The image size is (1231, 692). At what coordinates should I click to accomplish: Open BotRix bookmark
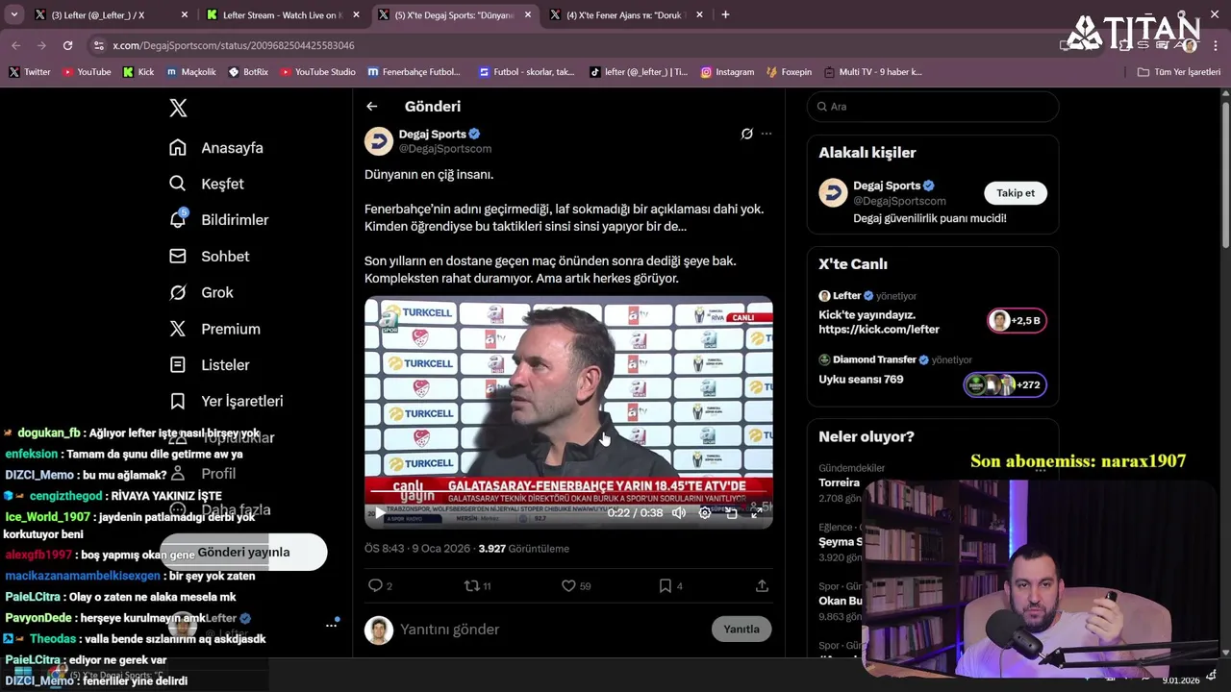coord(248,72)
